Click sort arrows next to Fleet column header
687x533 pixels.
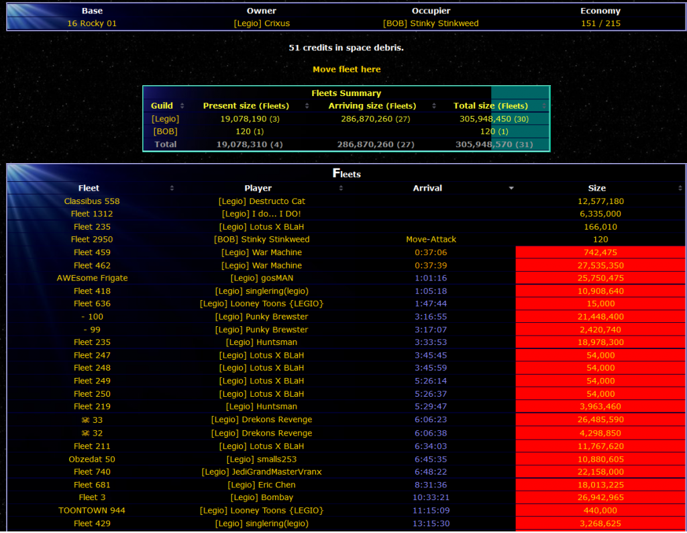point(172,189)
